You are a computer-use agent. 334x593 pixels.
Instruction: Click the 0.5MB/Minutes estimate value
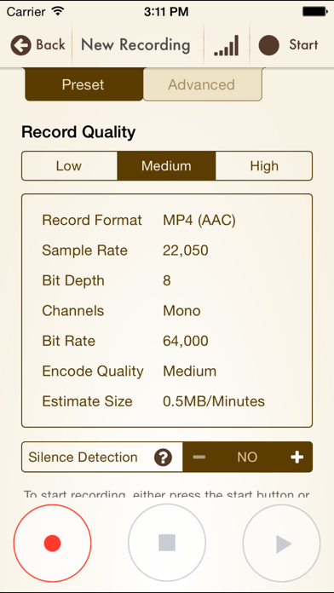214,401
